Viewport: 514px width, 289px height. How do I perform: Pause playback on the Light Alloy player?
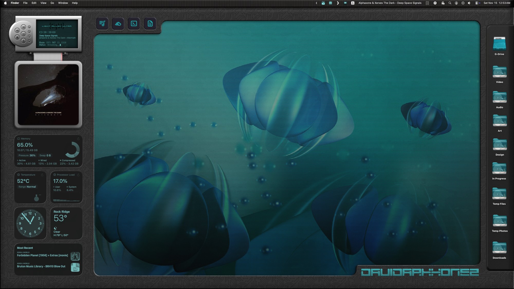click(24, 34)
